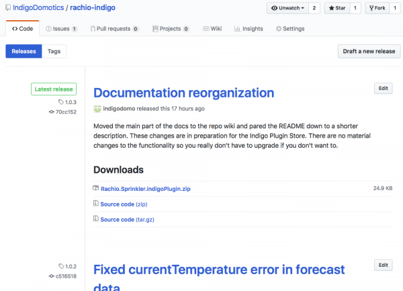This screenshot has height=291, width=403.
Task: Edit the Documentation reorganization release
Action: tap(384, 88)
